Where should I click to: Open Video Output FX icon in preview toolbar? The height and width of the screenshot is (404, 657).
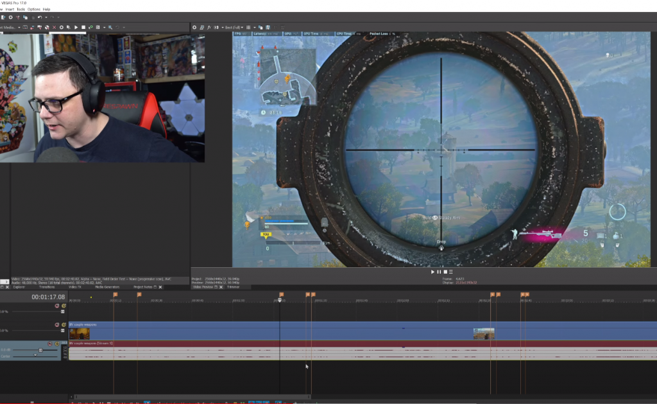(x=209, y=27)
